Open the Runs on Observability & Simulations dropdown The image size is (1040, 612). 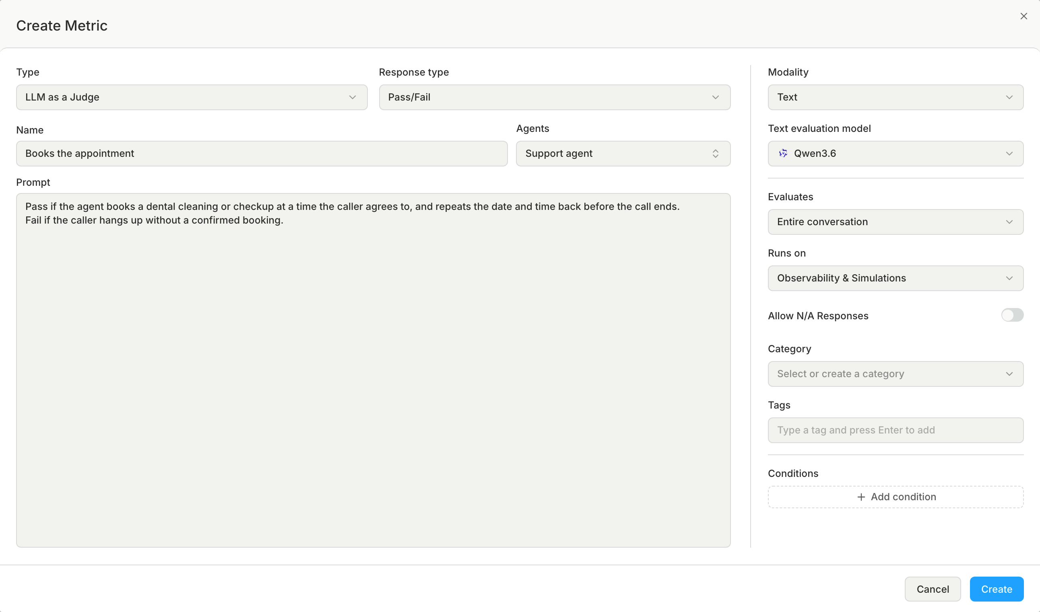point(895,278)
